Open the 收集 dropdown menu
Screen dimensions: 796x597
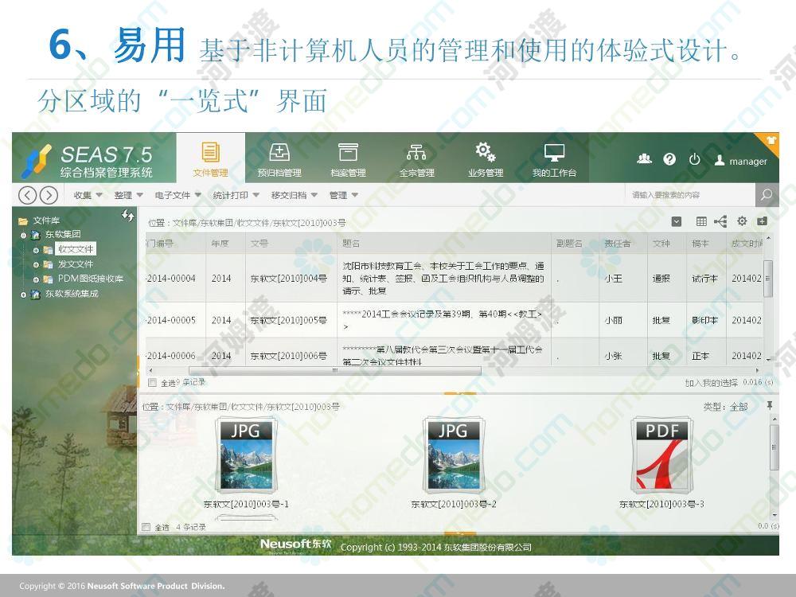[88, 195]
